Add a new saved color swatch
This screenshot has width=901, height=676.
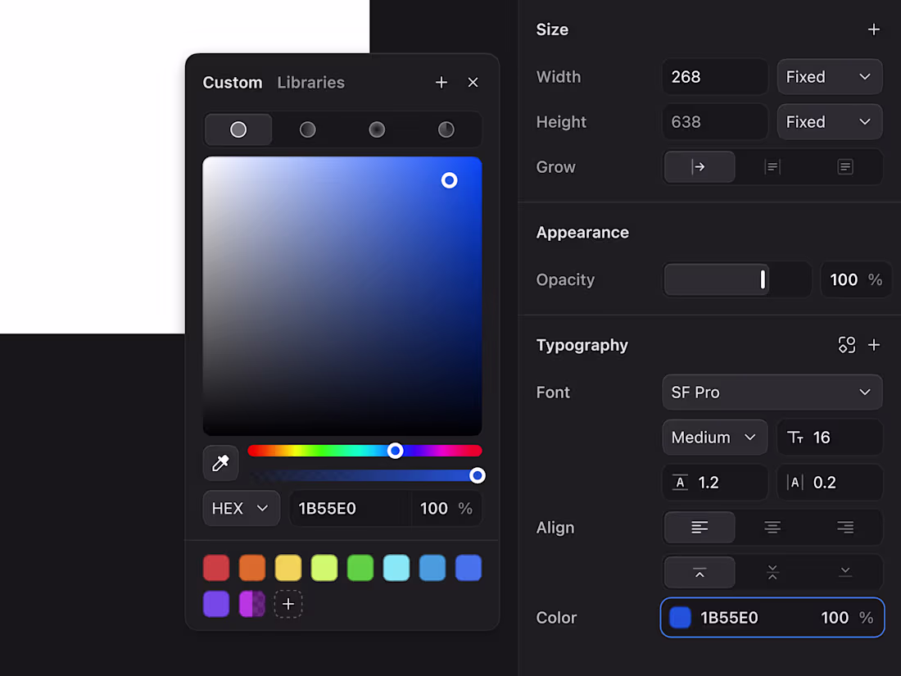point(288,604)
